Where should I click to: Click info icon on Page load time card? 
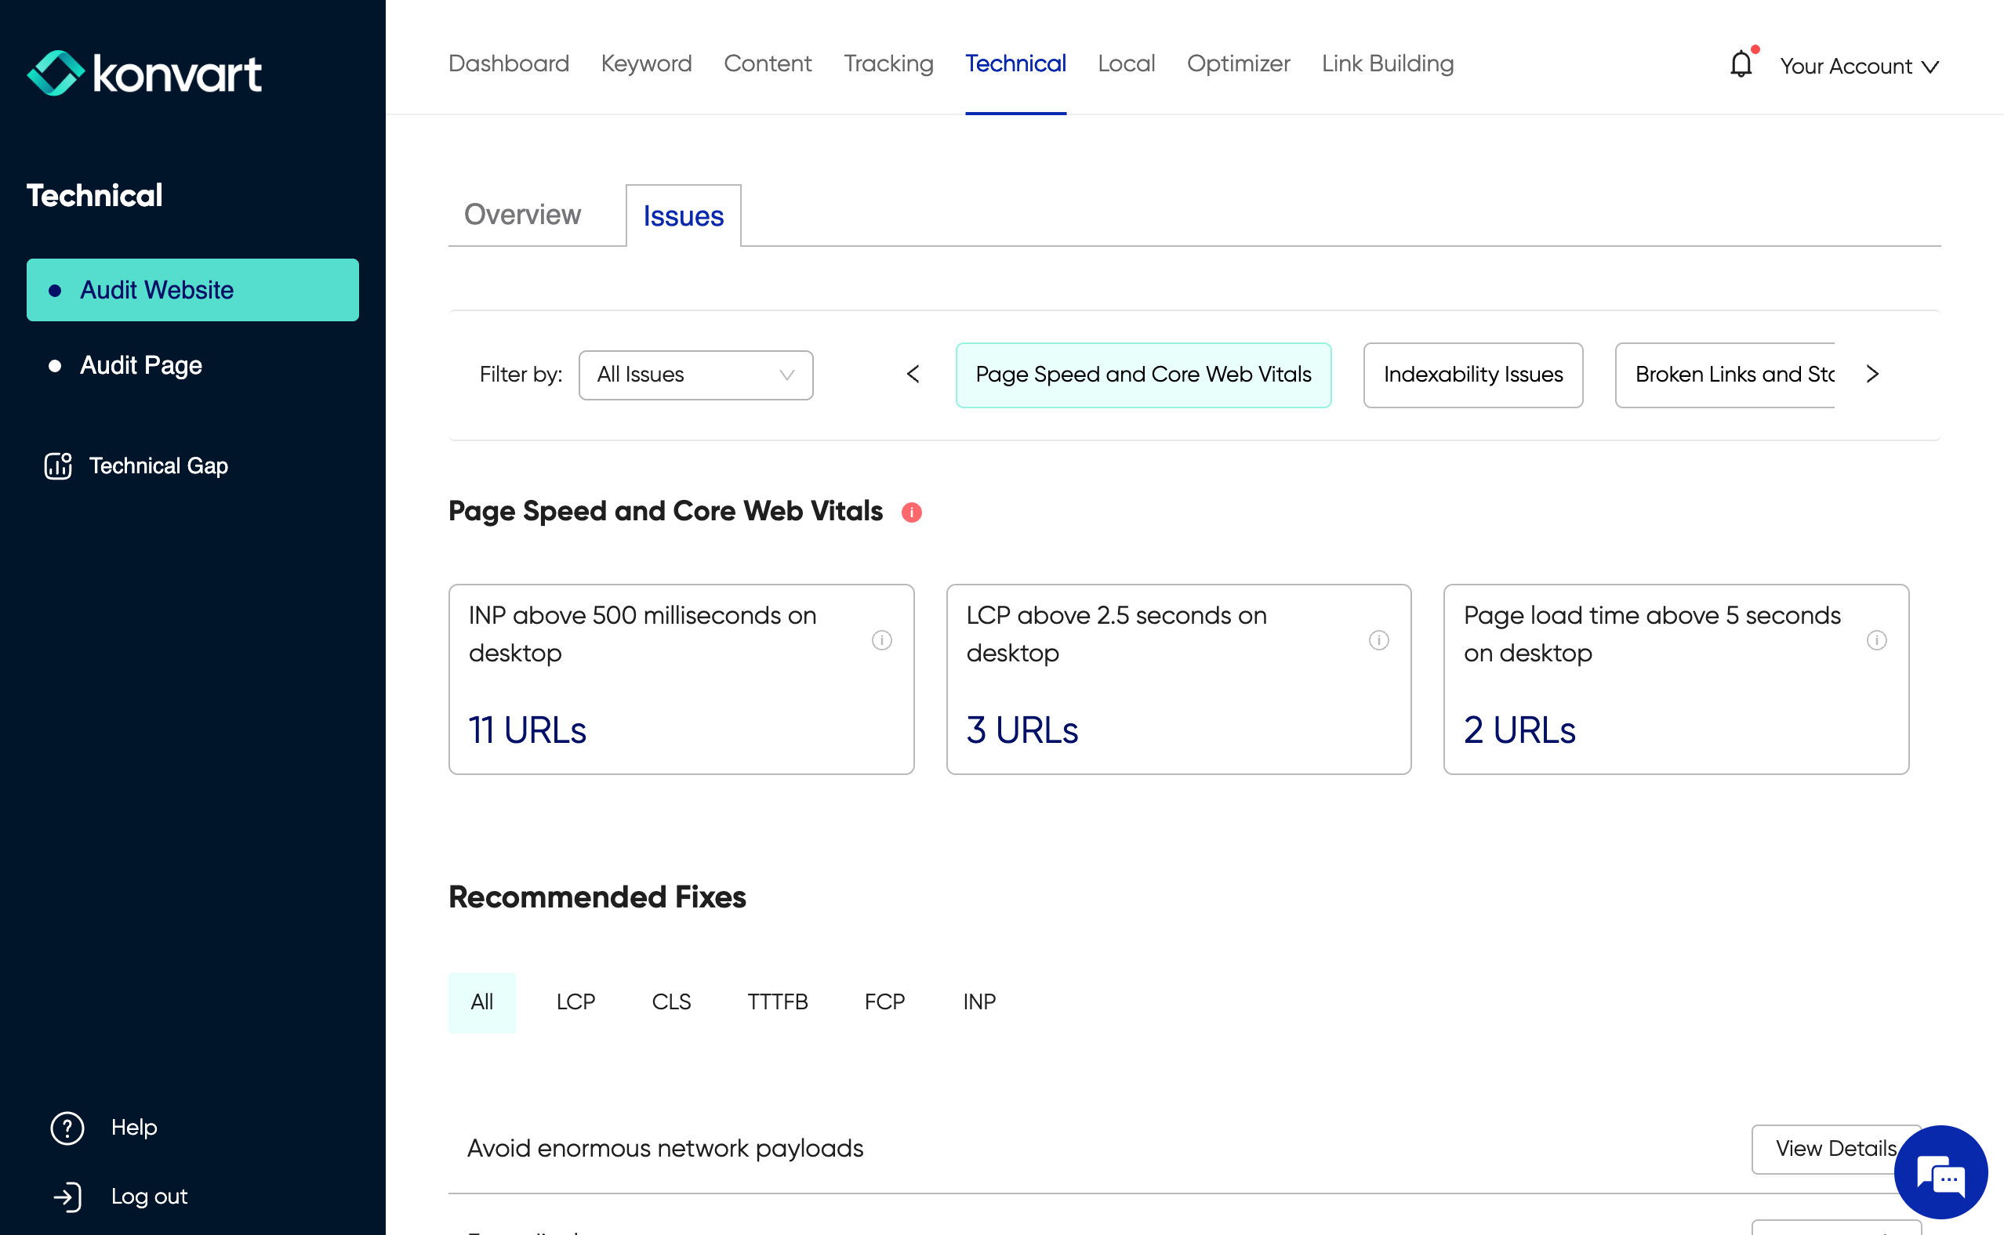pos(1875,639)
